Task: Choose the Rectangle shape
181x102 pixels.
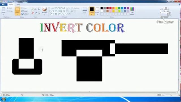Action: (59, 8)
